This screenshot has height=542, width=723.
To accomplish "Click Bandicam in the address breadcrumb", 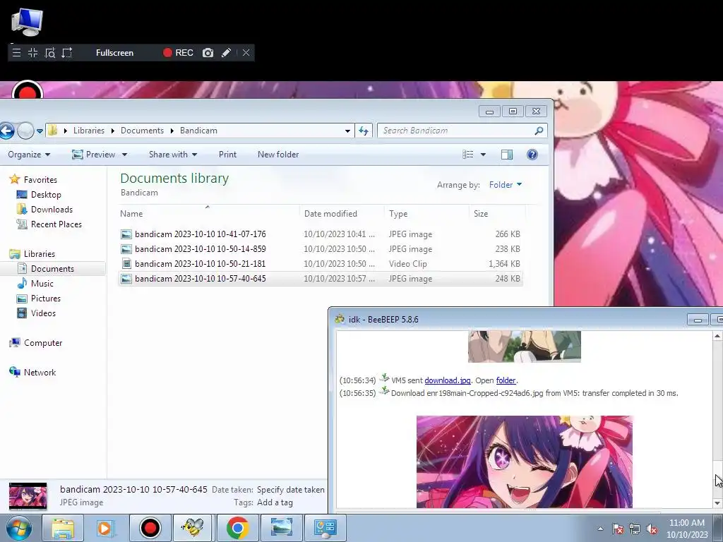I will click(198, 131).
